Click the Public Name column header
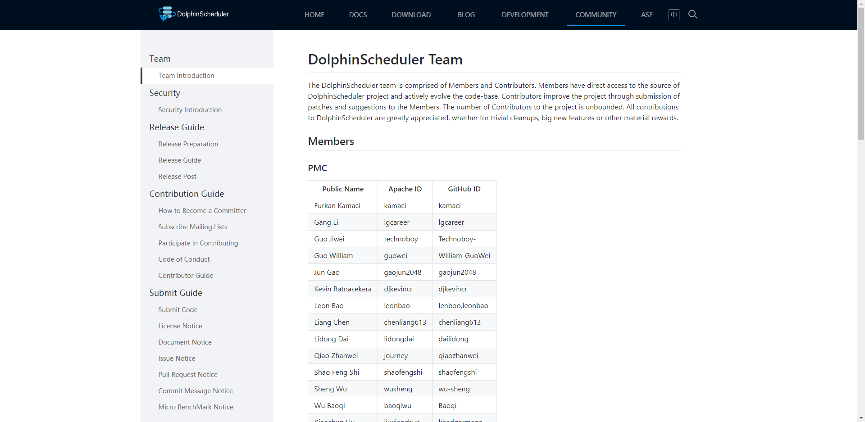 pyautogui.click(x=343, y=189)
